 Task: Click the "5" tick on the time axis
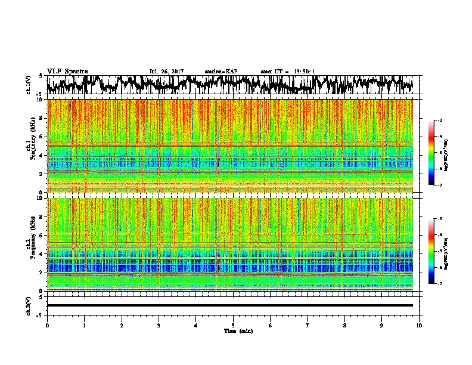coord(233,326)
